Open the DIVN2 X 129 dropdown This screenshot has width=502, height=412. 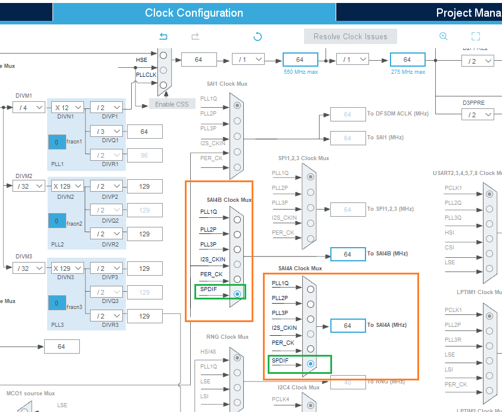(67, 186)
